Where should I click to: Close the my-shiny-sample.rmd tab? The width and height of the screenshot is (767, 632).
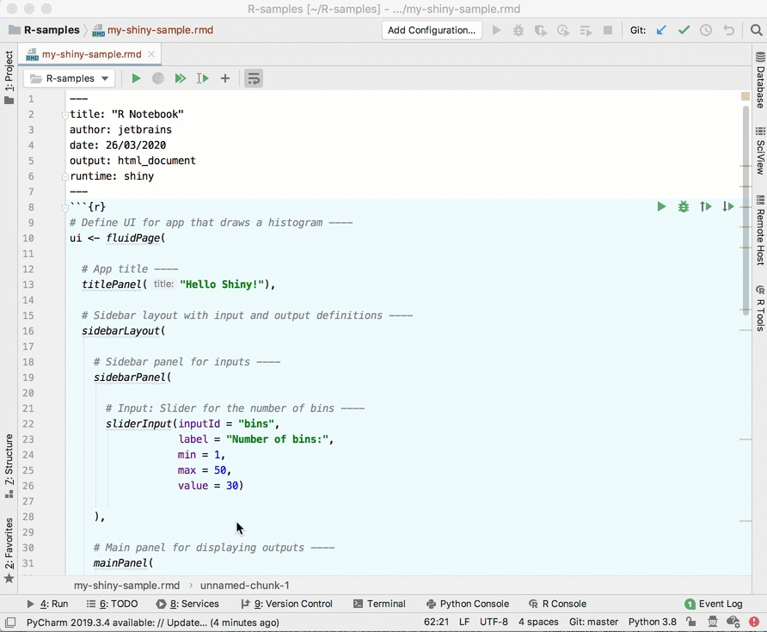coord(151,54)
